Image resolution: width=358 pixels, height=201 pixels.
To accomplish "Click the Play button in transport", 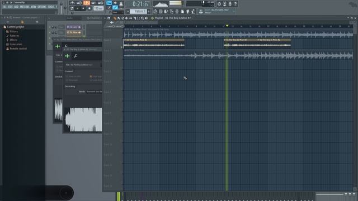I will [78, 8].
